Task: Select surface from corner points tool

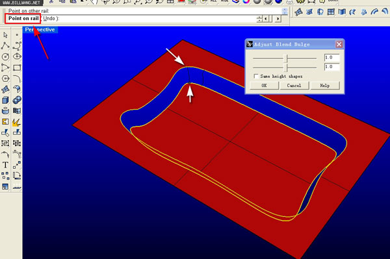Action: [x=5, y=89]
